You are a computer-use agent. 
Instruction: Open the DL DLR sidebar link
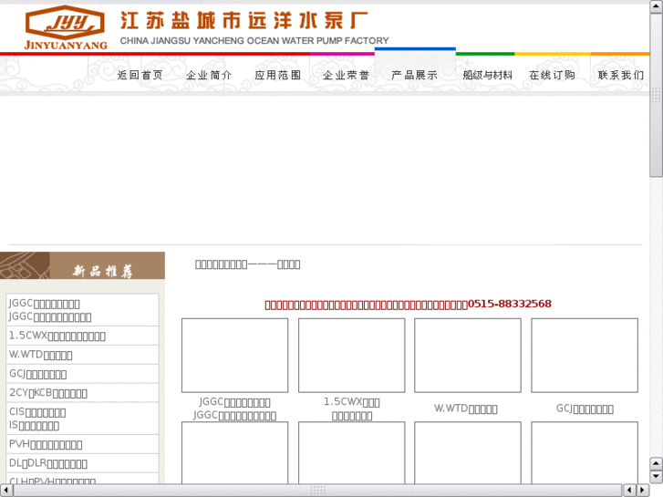[48, 463]
